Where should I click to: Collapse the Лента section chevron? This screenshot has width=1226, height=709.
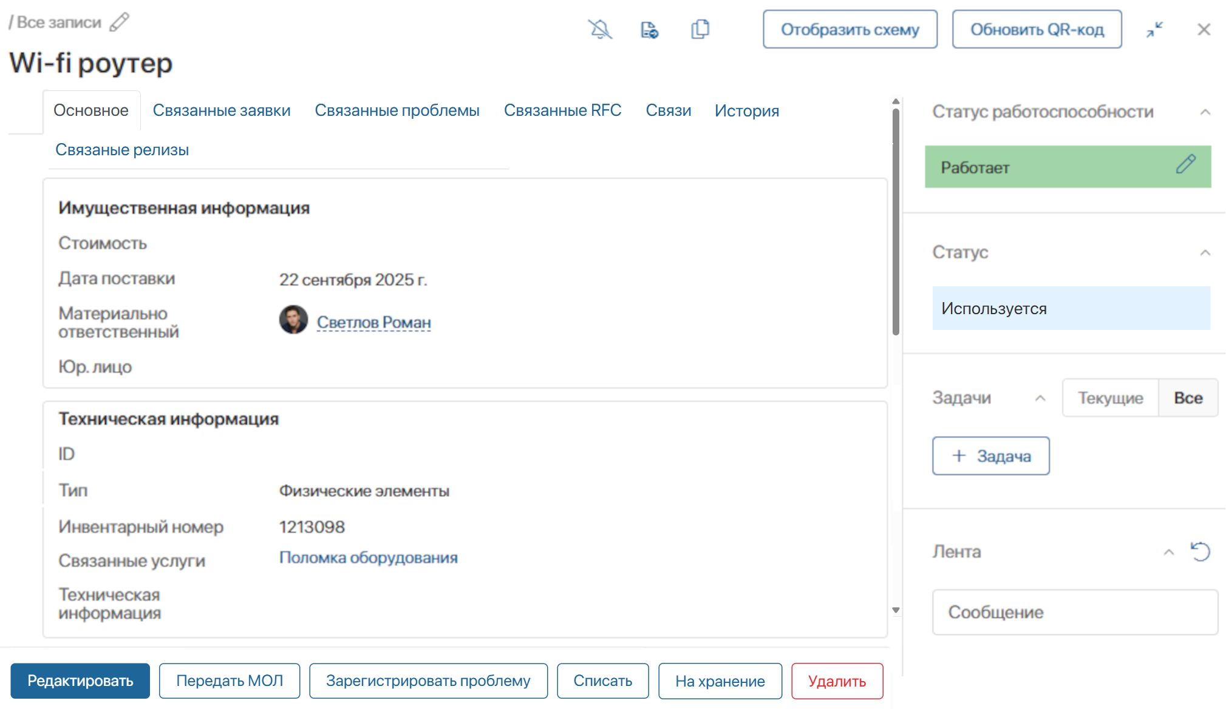pos(1169,552)
